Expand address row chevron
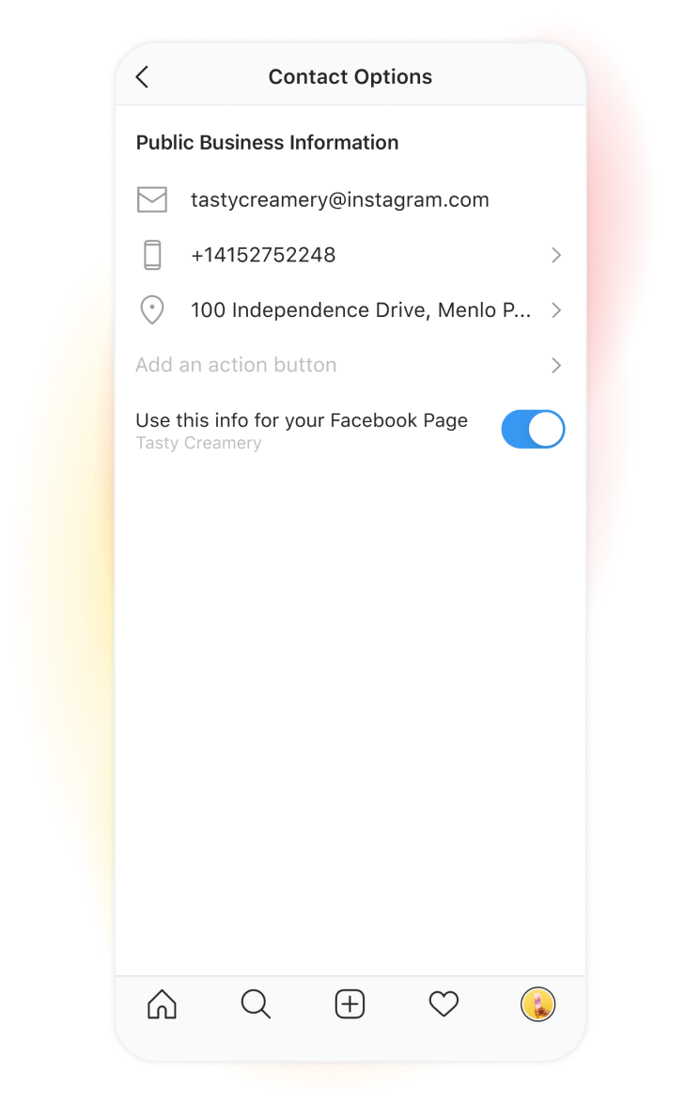Viewport: 700px width, 1104px height. (556, 309)
